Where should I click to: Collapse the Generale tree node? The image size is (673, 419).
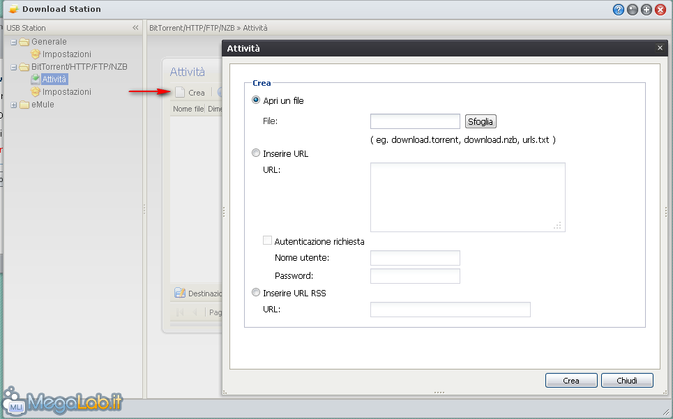(14, 42)
